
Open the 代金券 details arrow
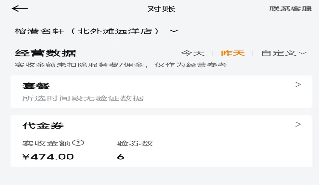(x=298, y=124)
